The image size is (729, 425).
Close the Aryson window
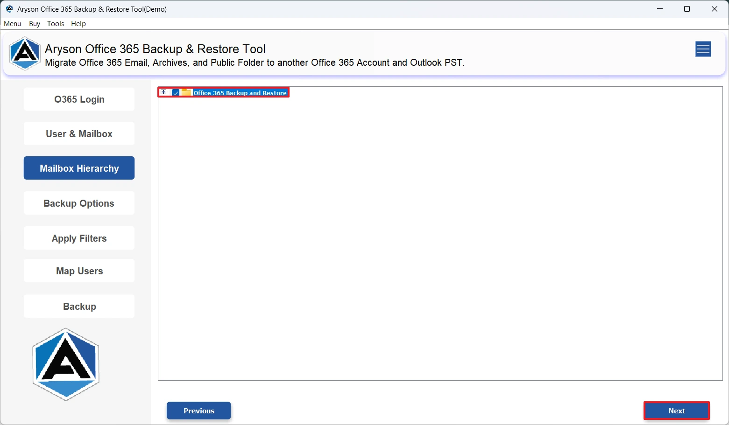pos(715,9)
